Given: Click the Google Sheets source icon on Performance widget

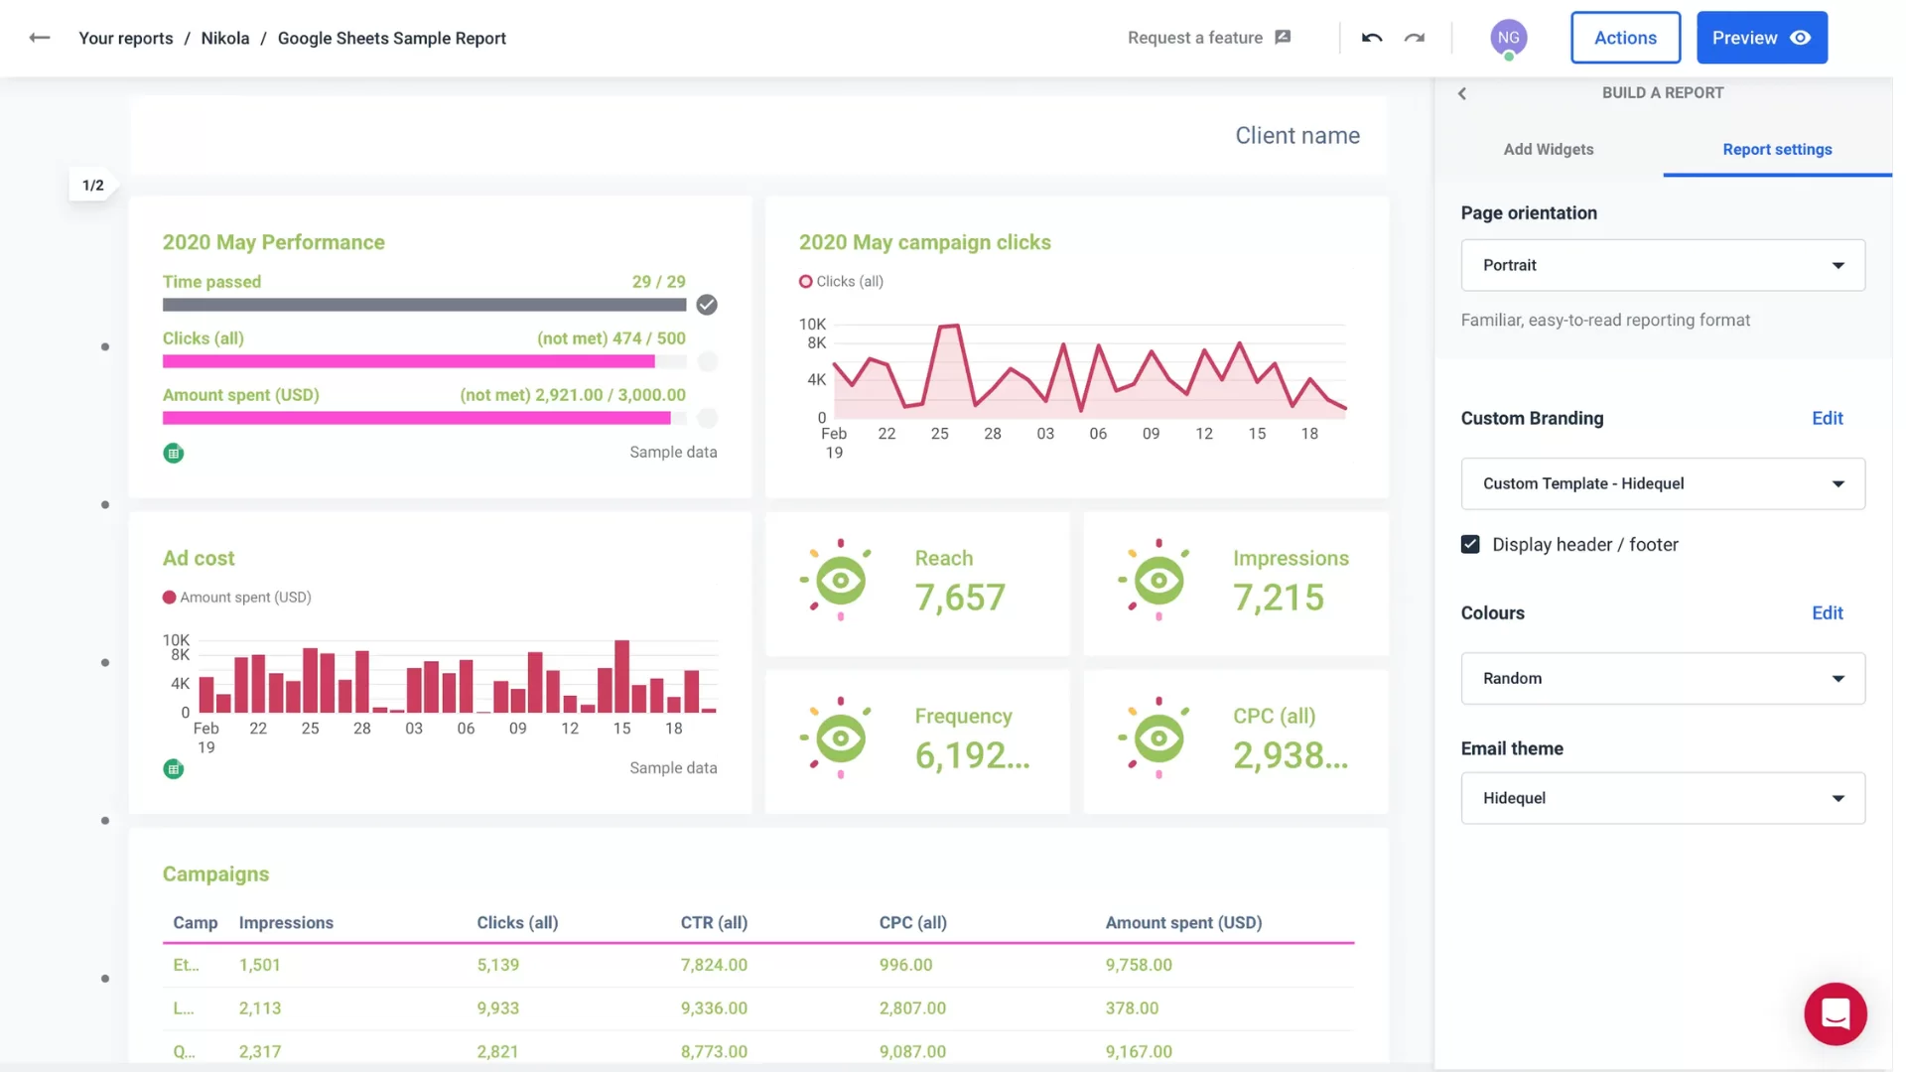Looking at the screenshot, I should [174, 453].
